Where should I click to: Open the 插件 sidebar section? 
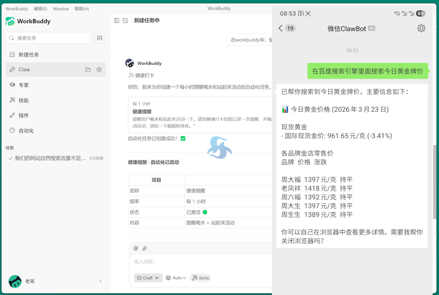(x=56, y=115)
